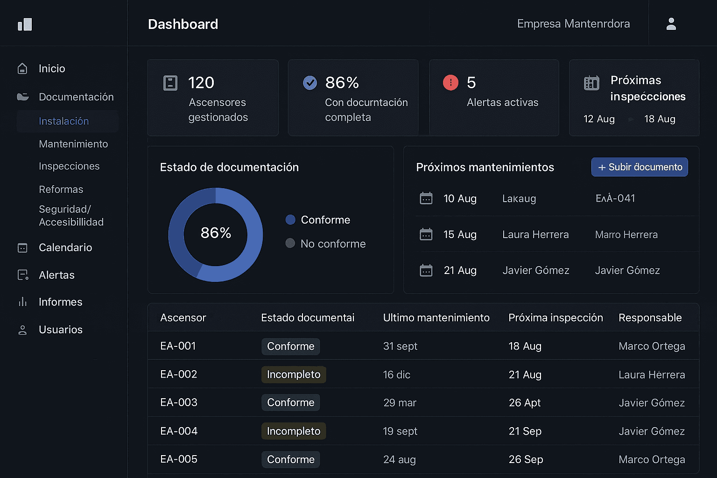Click the Calendario sidebar icon
The image size is (717, 478).
point(22,248)
